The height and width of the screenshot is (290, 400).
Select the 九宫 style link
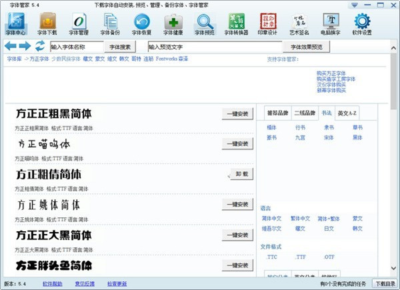point(300,138)
